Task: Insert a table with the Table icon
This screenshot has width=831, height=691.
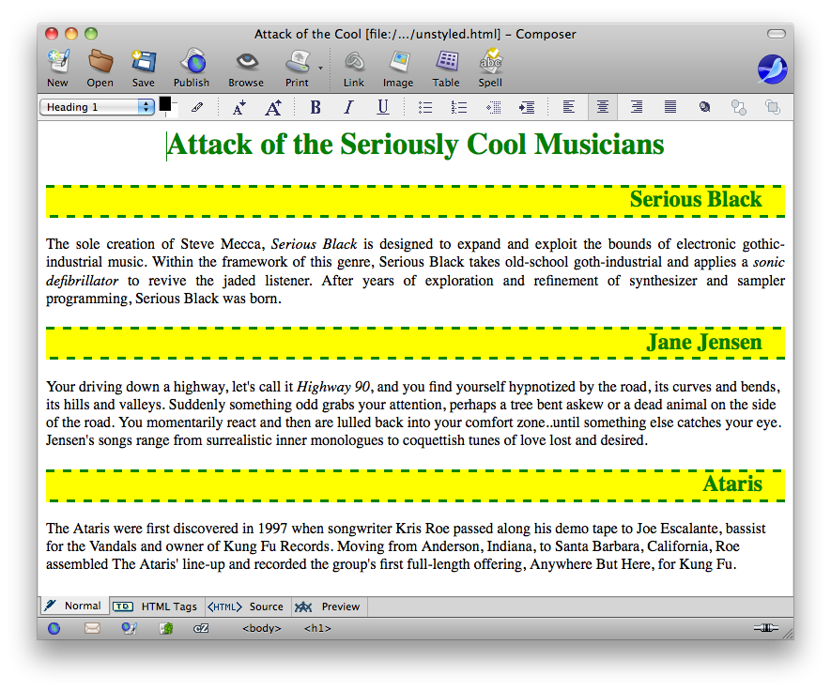Action: click(x=446, y=68)
